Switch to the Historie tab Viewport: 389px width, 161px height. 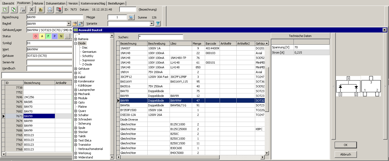coord(38,3)
